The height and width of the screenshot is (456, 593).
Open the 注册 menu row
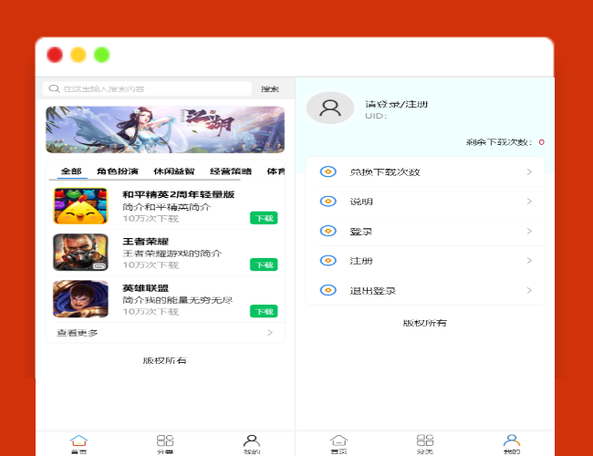(x=425, y=261)
